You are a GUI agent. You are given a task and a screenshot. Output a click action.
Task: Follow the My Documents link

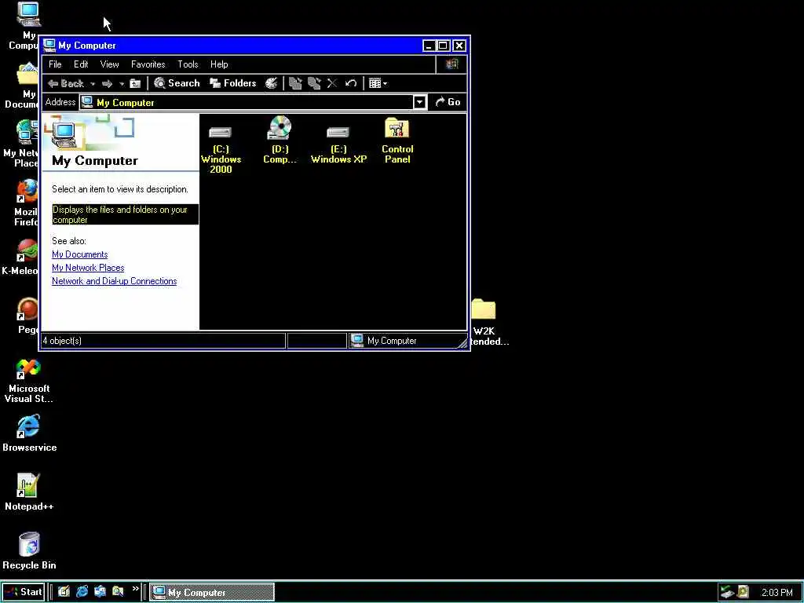[x=79, y=254]
